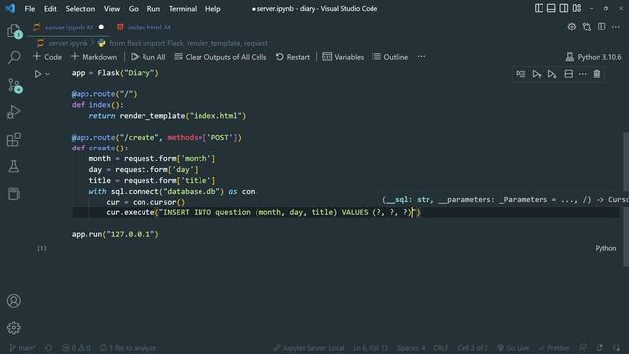Viewport: 629px width, 354px height.
Task: Change cell language mode Python
Action: tap(605, 248)
